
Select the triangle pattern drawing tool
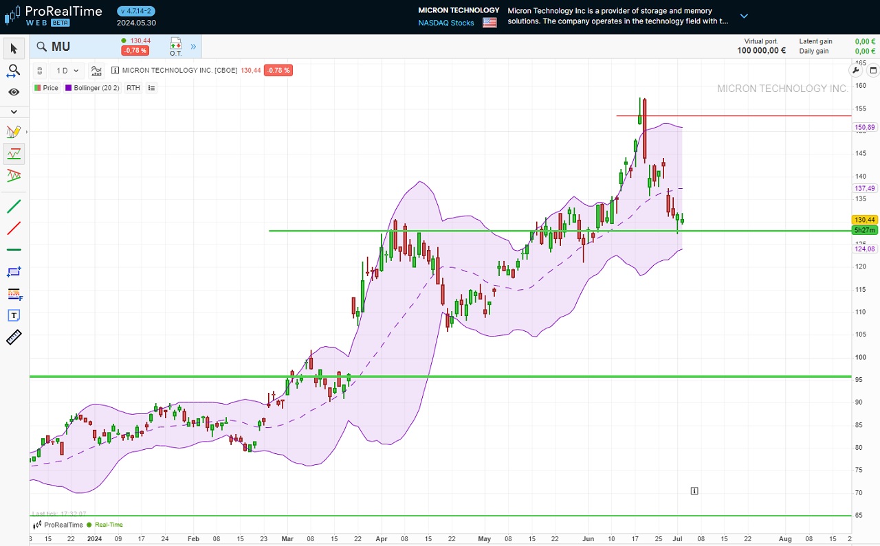14,175
